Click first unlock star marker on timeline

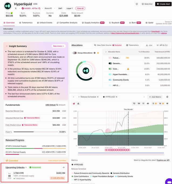106,150
